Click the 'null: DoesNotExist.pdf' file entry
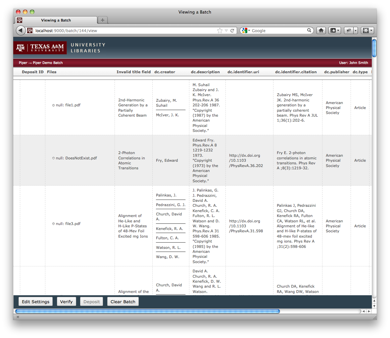390x338 pixels. pyautogui.click(x=76, y=158)
